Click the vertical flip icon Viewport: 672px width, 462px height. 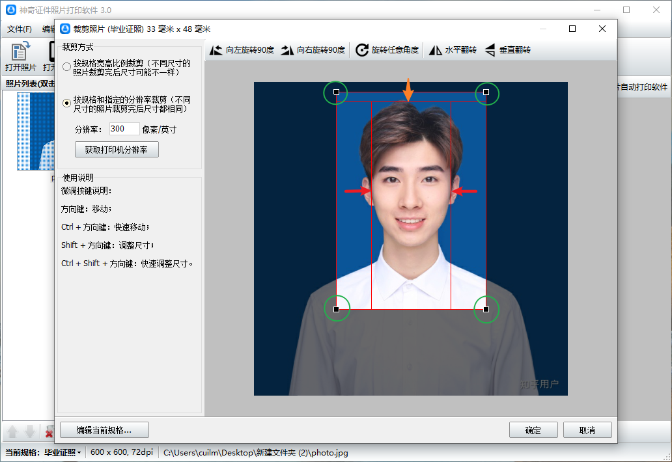(491, 50)
